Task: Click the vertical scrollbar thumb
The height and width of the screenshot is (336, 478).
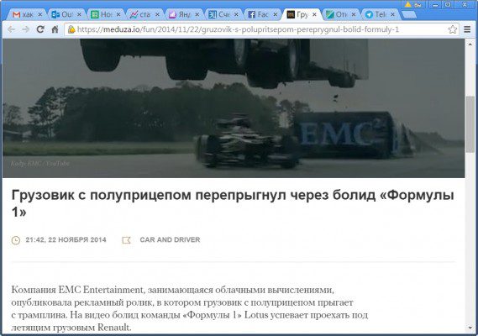Action: (x=470, y=123)
